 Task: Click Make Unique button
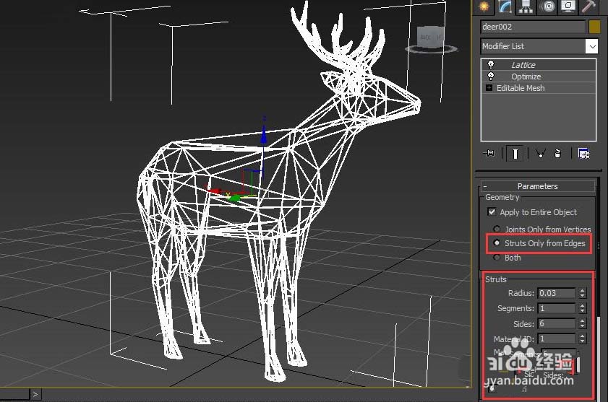point(540,154)
